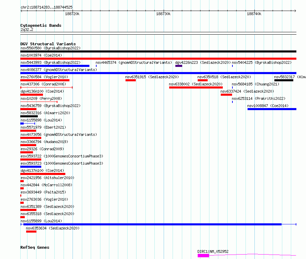Open nsv3366794 (Audano2019) label
This screenshot has height=259, width=306.
point(44,142)
